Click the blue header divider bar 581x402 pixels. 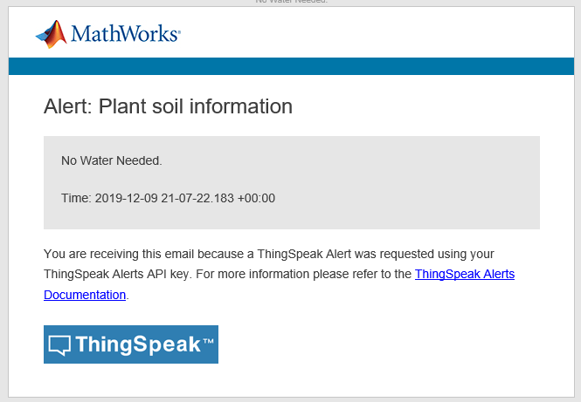point(290,66)
